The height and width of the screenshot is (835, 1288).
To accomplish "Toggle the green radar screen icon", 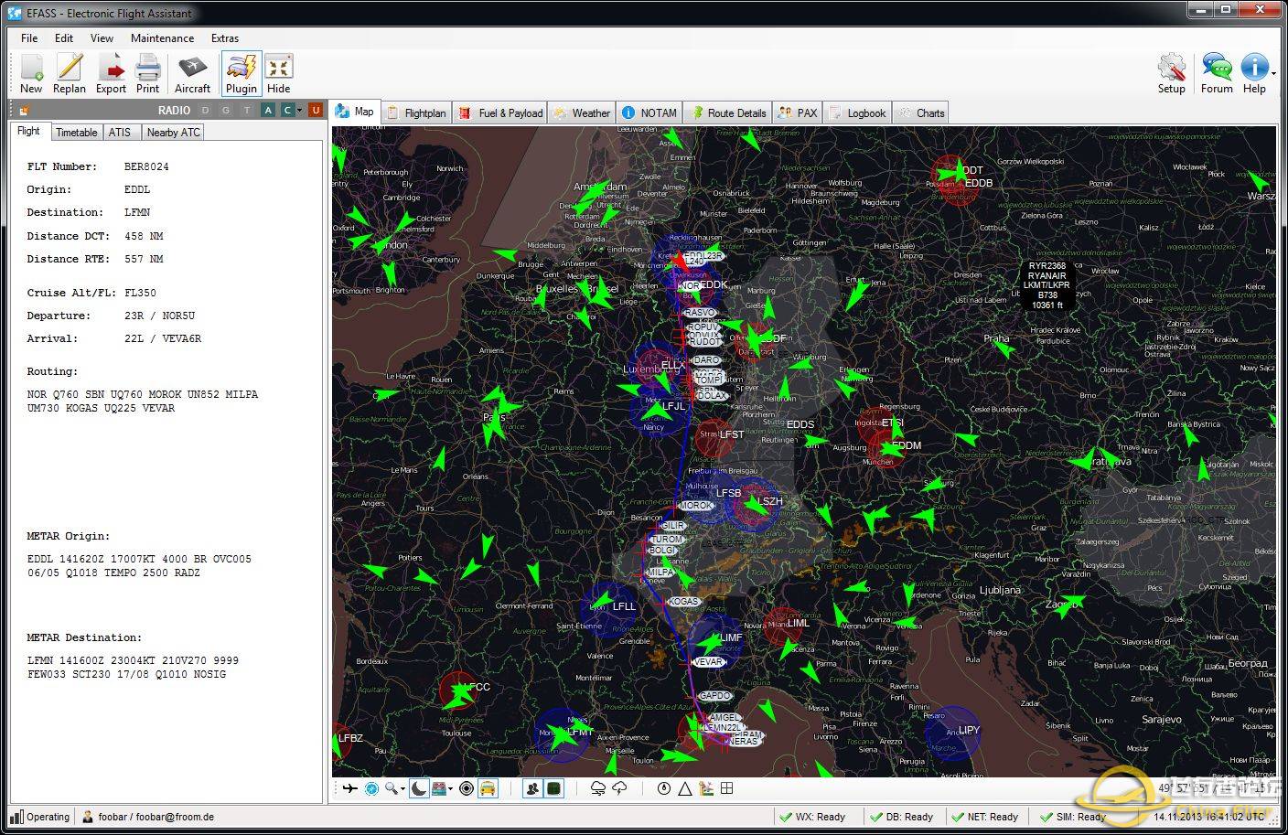I will [553, 788].
